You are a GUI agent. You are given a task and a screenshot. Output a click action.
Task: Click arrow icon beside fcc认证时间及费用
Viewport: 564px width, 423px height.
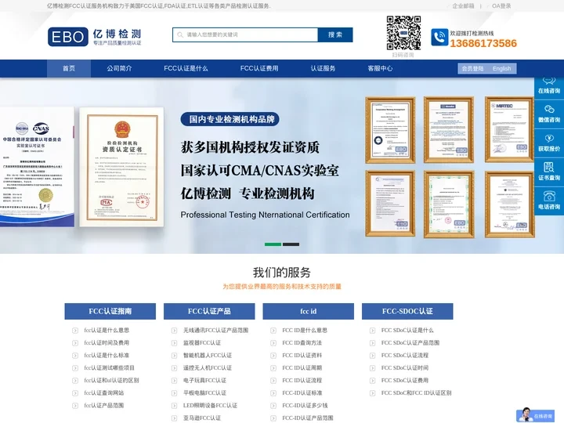pos(75,343)
